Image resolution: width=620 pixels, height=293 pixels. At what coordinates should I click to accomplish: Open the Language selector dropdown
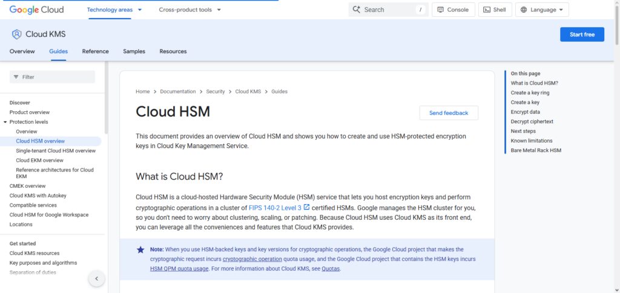(542, 10)
